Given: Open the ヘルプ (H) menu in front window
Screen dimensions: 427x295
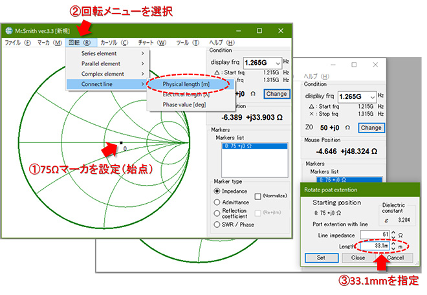Looking at the screenshot, I should [x=222, y=43].
